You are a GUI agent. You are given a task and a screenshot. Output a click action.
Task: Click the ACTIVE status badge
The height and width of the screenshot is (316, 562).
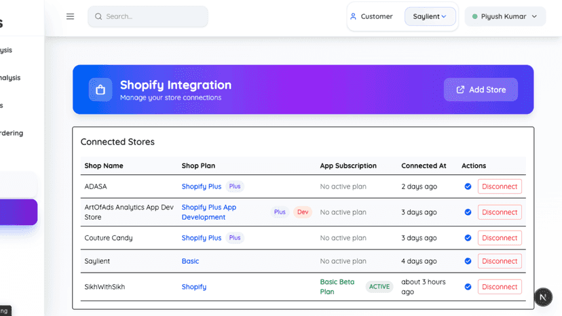tap(379, 287)
